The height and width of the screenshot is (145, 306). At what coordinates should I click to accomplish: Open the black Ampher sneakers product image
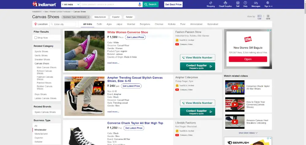tap(84, 96)
